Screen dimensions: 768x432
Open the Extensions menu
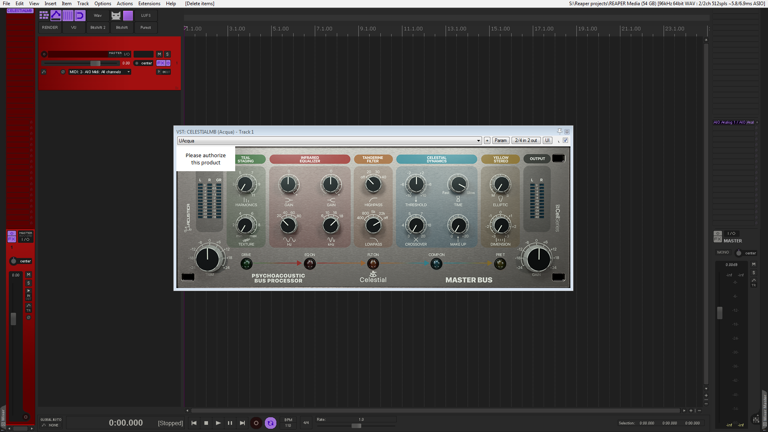149,4
